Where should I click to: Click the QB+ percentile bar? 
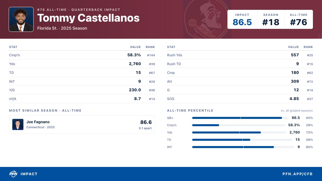tap(240, 118)
